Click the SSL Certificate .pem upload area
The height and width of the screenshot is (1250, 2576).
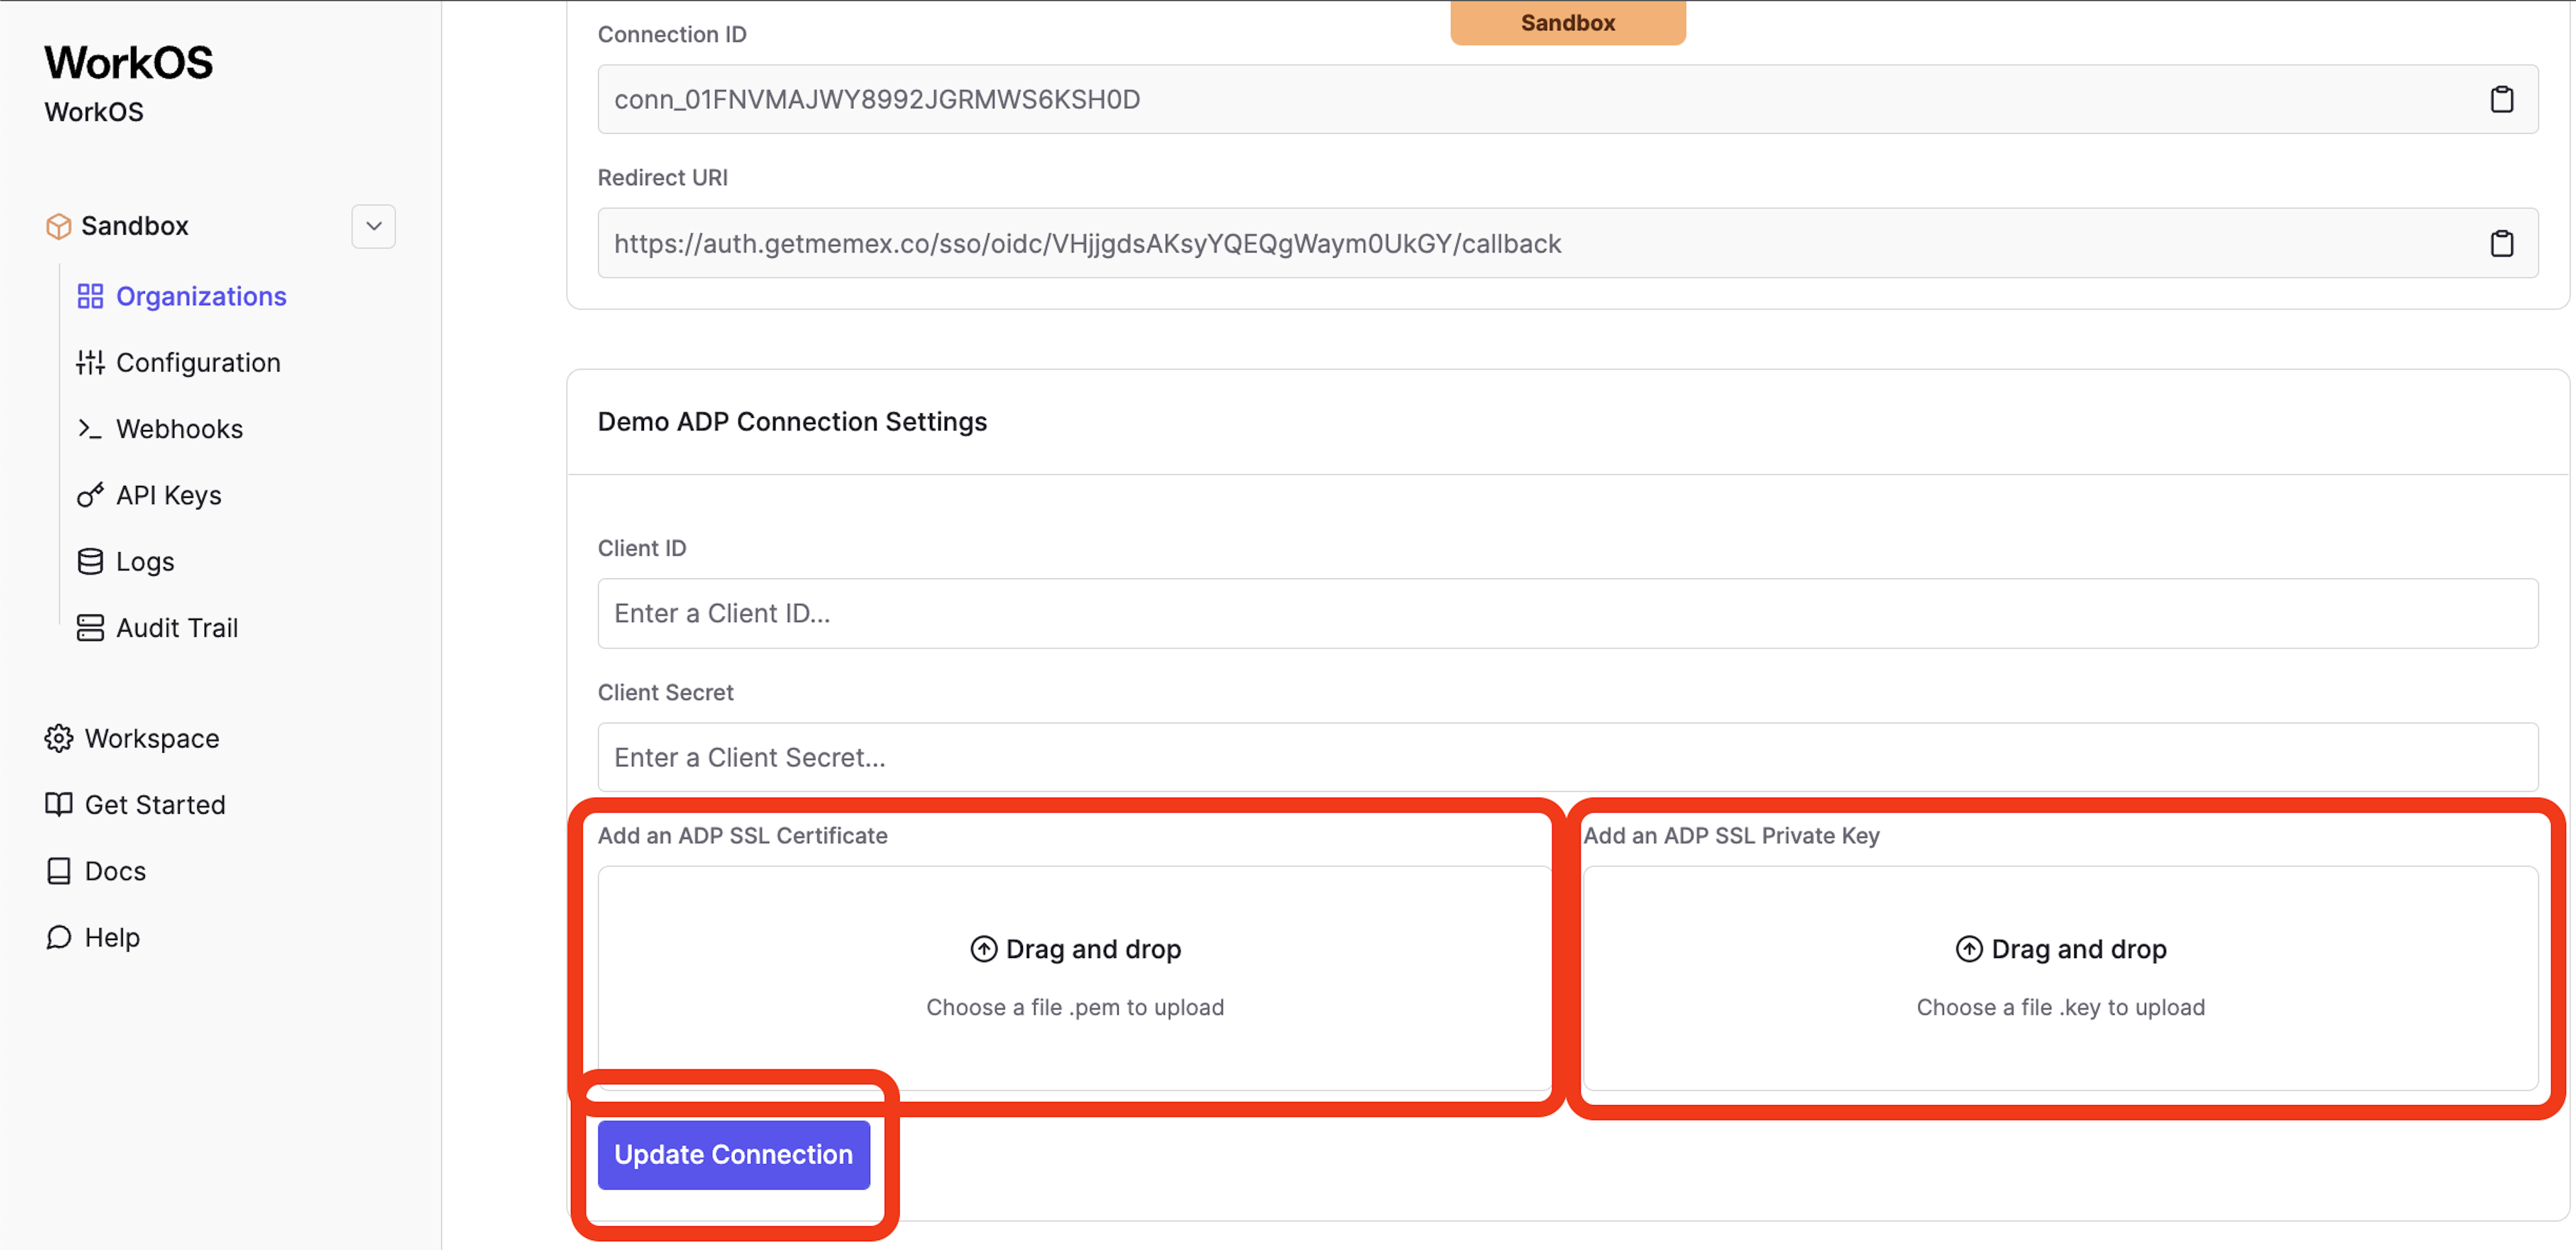point(1074,977)
